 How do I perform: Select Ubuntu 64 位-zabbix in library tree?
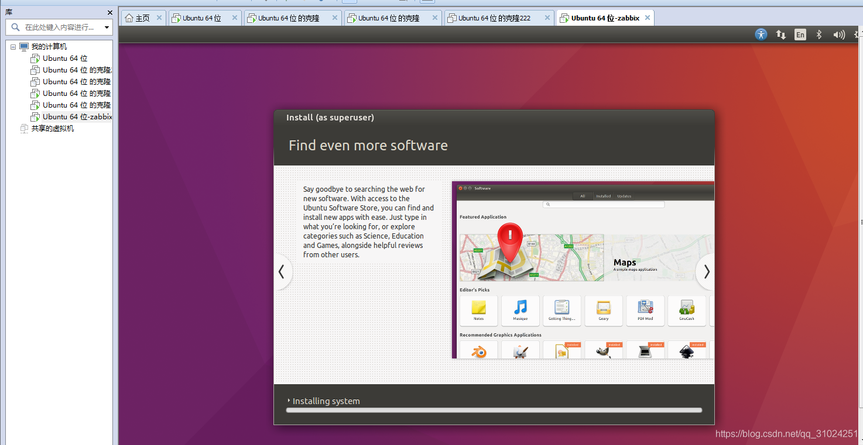click(x=77, y=117)
